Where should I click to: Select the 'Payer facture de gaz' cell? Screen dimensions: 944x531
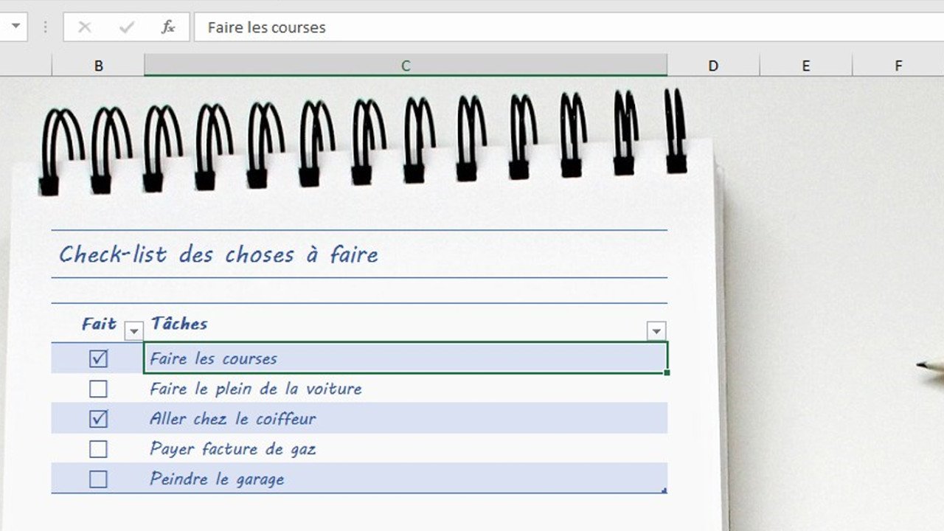406,448
